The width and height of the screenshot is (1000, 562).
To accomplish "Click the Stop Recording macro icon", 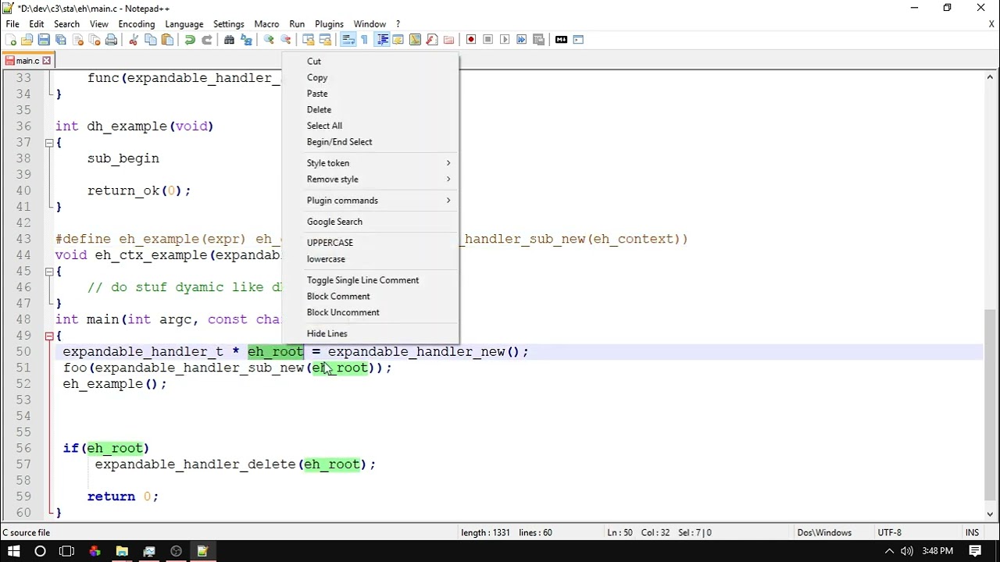I will click(x=487, y=40).
